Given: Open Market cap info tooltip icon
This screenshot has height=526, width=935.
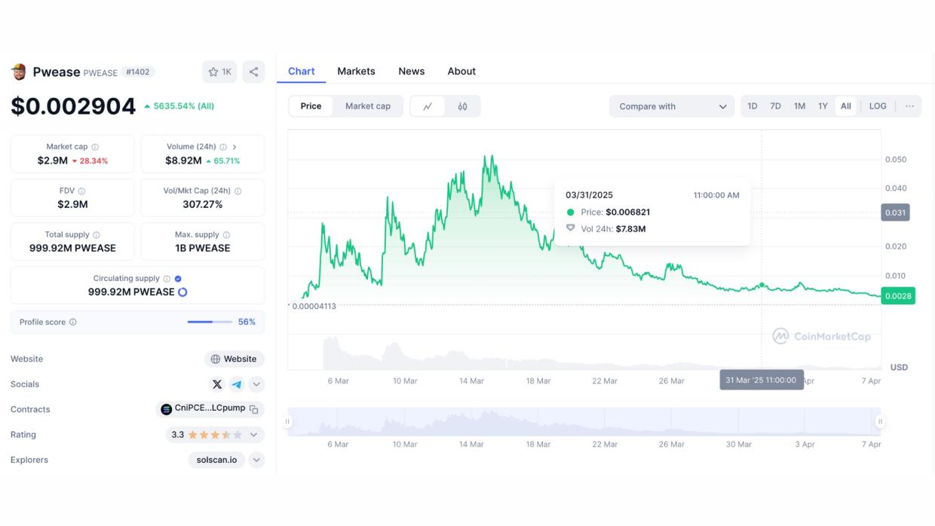Looking at the screenshot, I should coord(95,147).
